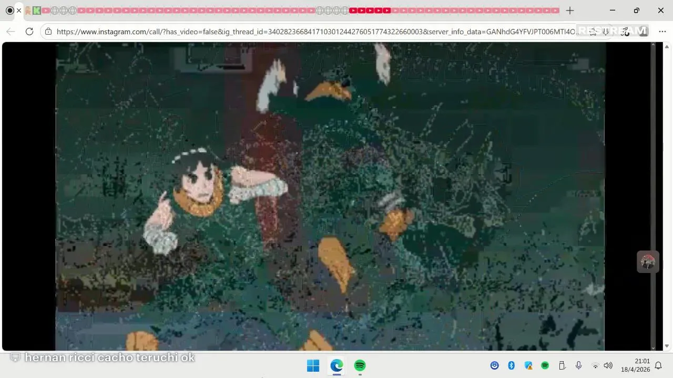This screenshot has width=673, height=378.
Task: View site information via lock icon
Action: [x=48, y=31]
